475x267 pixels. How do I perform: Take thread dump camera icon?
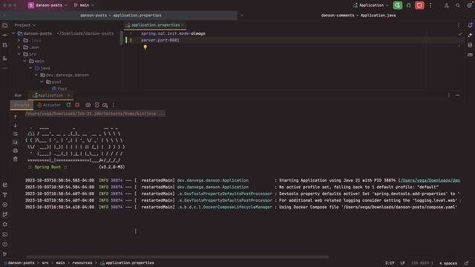(x=88, y=105)
